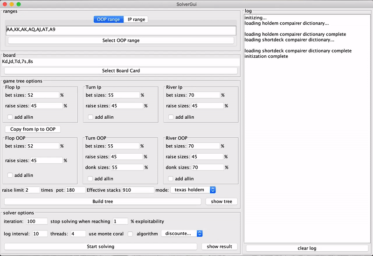The height and width of the screenshot is (256, 373).
Task: Click the green zoom window button
Action: pyautogui.click(x=19, y=4)
